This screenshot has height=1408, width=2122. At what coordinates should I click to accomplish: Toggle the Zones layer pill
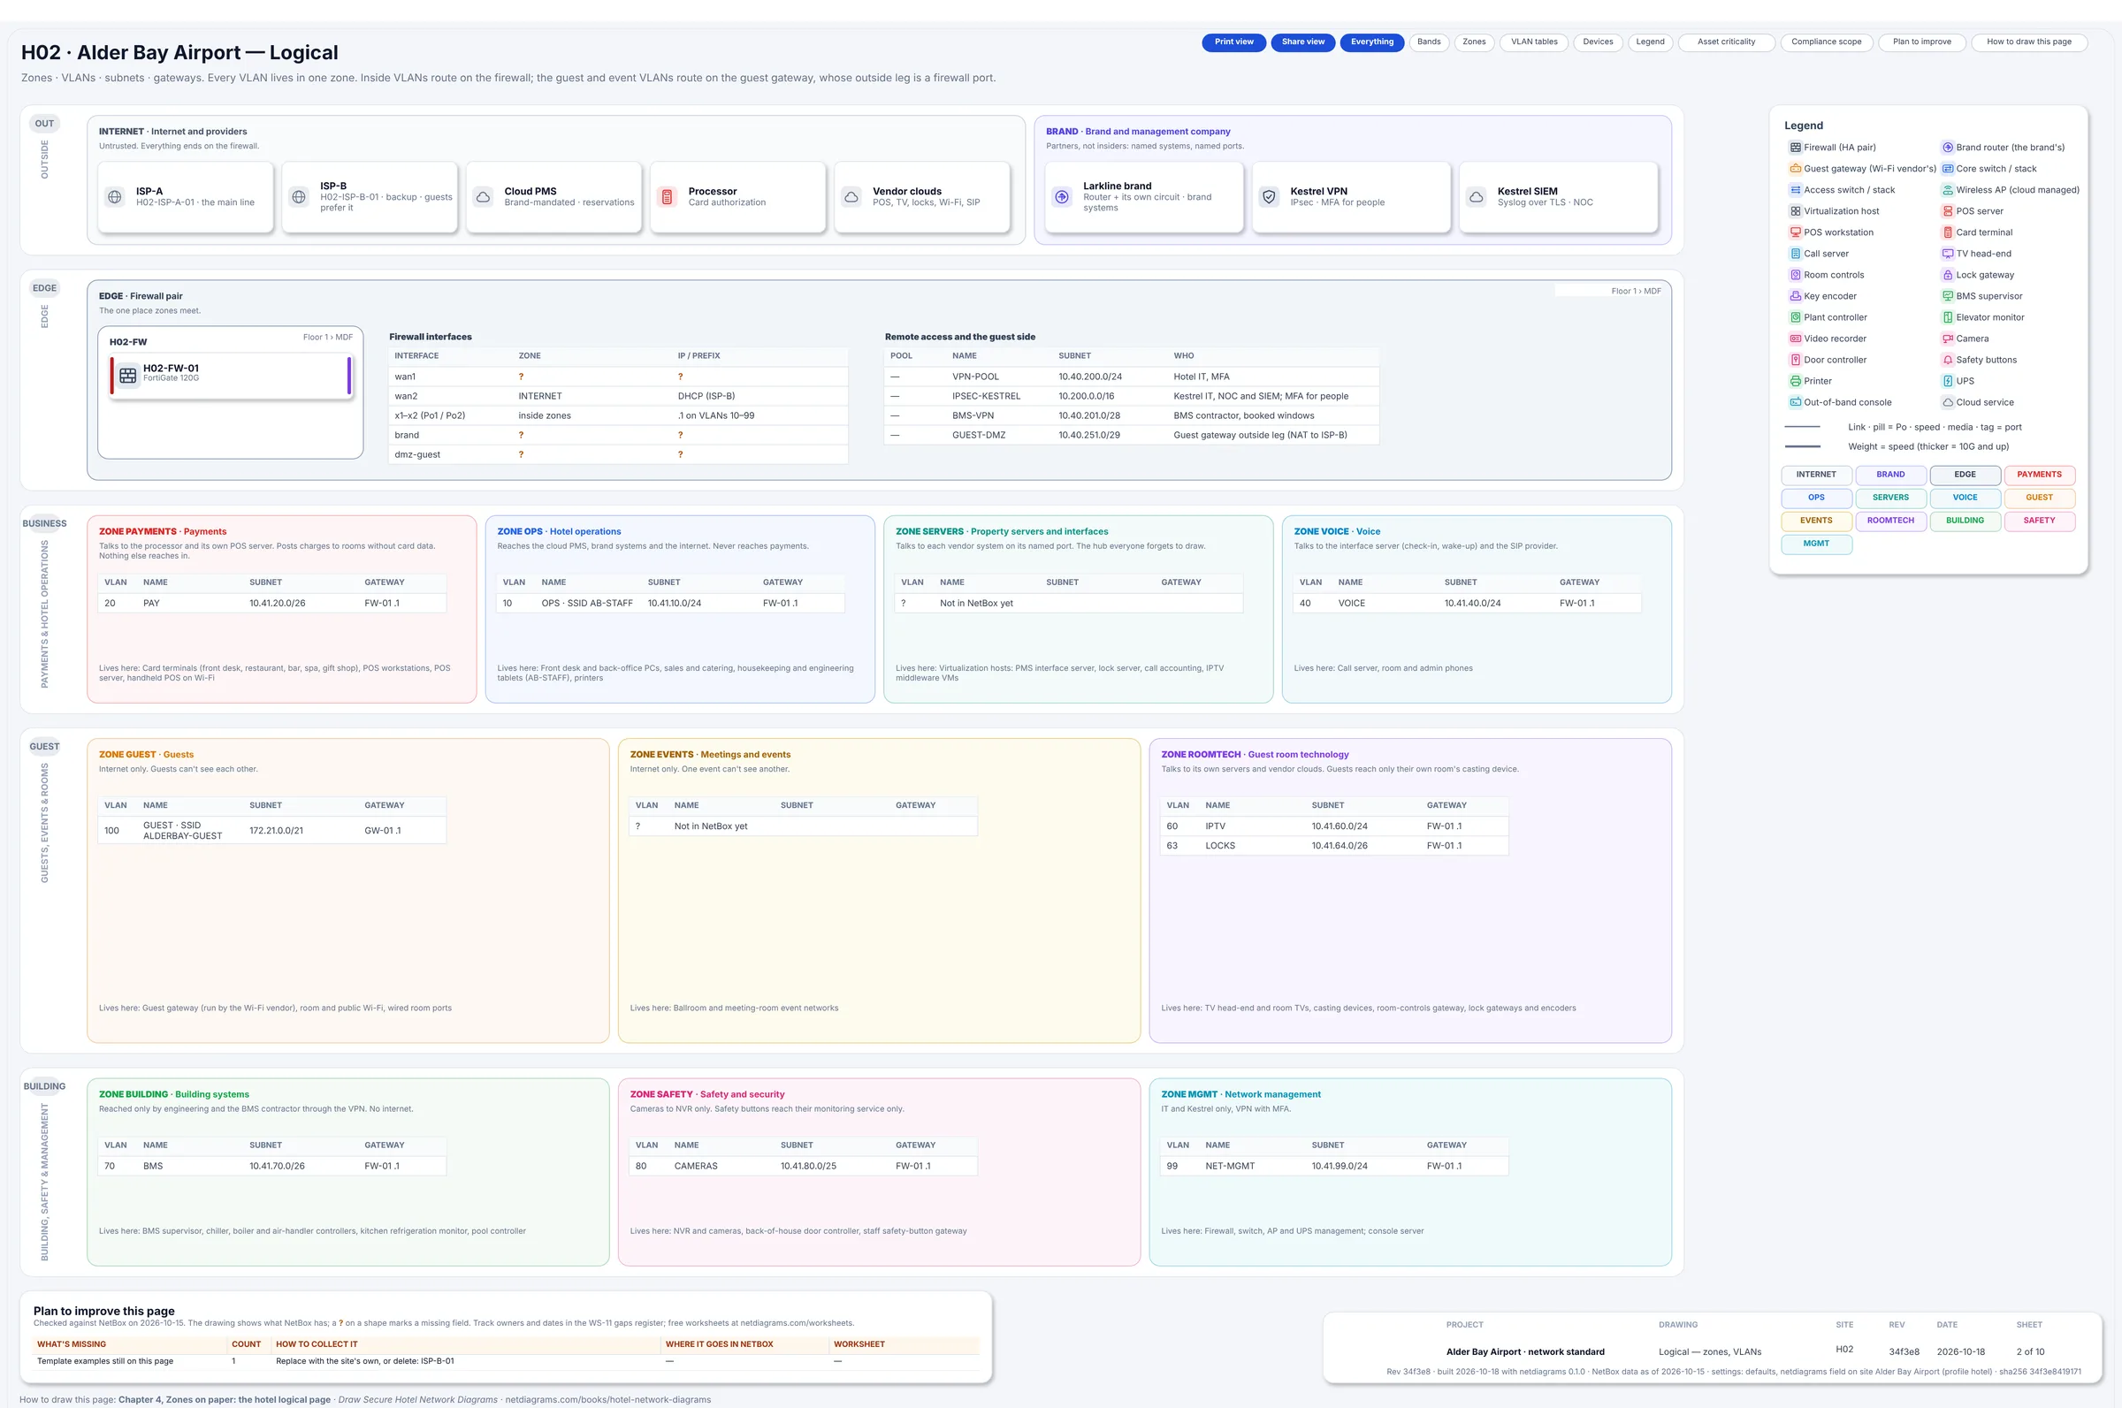coord(1474,42)
